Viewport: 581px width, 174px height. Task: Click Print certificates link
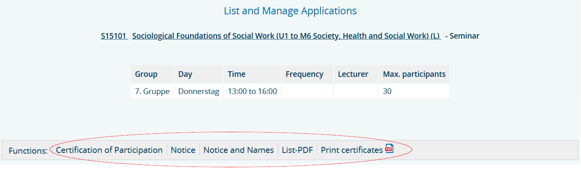pyautogui.click(x=352, y=150)
